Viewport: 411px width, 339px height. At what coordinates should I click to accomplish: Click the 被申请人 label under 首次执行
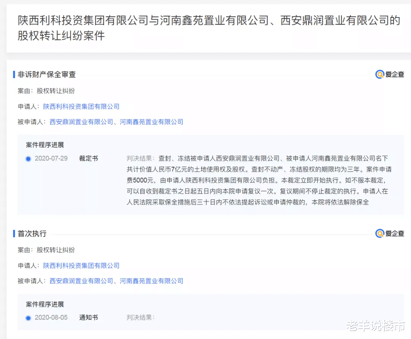(x=32, y=281)
